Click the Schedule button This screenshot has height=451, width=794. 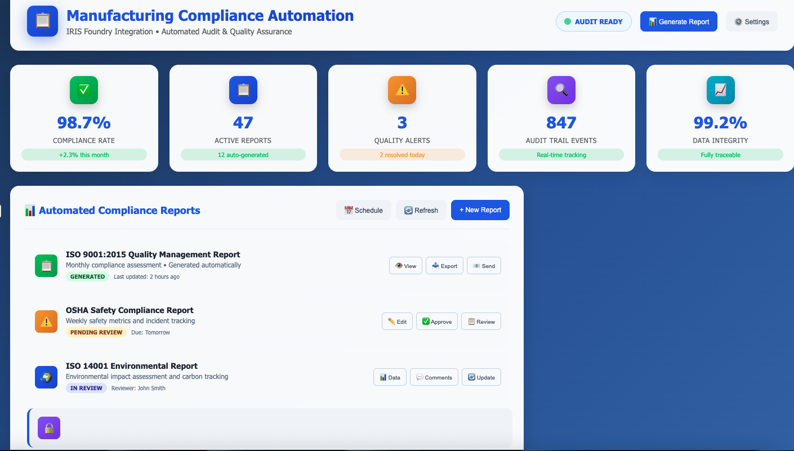click(363, 210)
